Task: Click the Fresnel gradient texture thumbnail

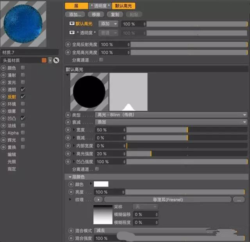Action: click(103, 215)
